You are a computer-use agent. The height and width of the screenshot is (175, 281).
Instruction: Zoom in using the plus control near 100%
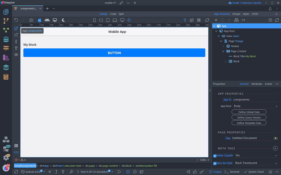coord(208,160)
